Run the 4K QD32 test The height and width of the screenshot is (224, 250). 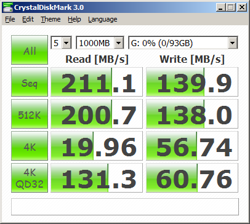click(30, 178)
